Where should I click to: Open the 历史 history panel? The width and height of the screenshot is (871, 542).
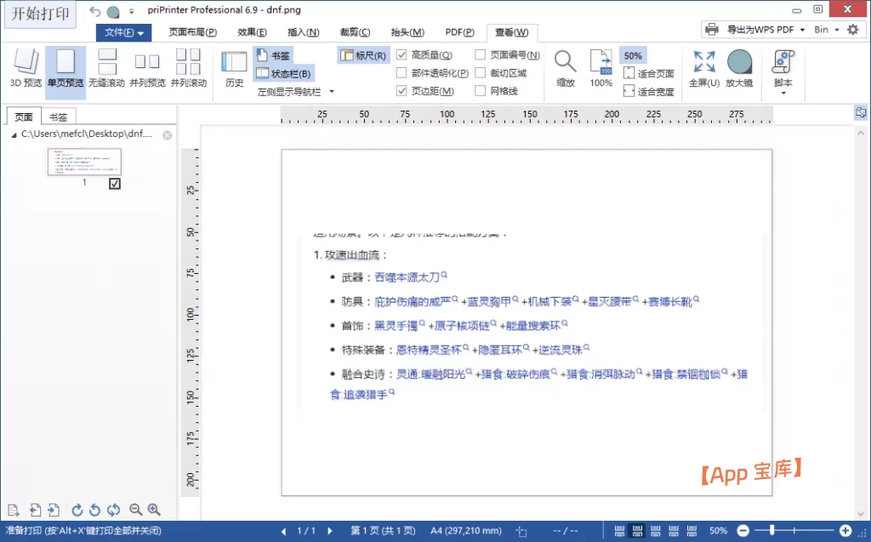234,68
